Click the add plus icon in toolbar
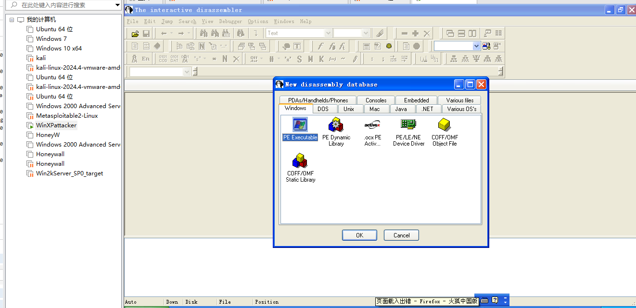The width and height of the screenshot is (636, 308). (415, 33)
